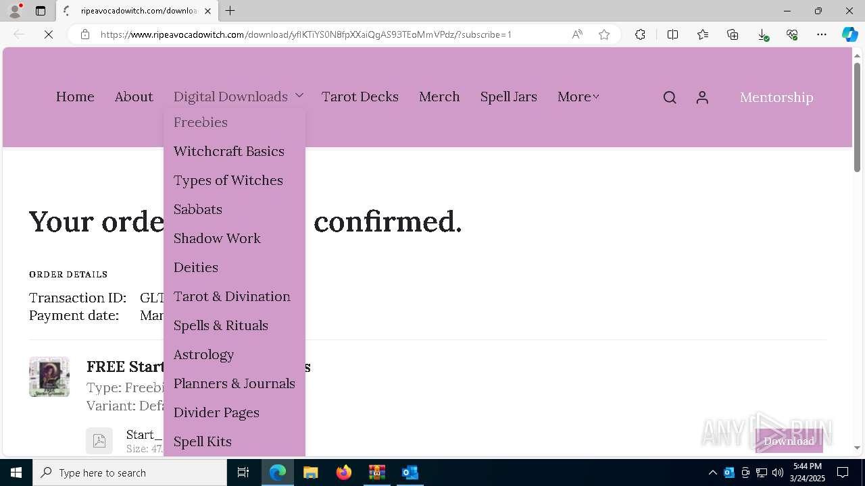Add this page to favorites

click(x=604, y=34)
